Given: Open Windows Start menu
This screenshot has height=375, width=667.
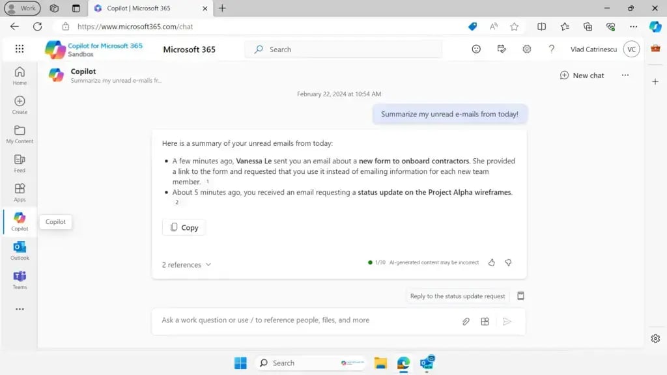Looking at the screenshot, I should 240,363.
